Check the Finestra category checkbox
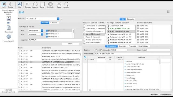173x97 pixels. [x=84, y=31]
